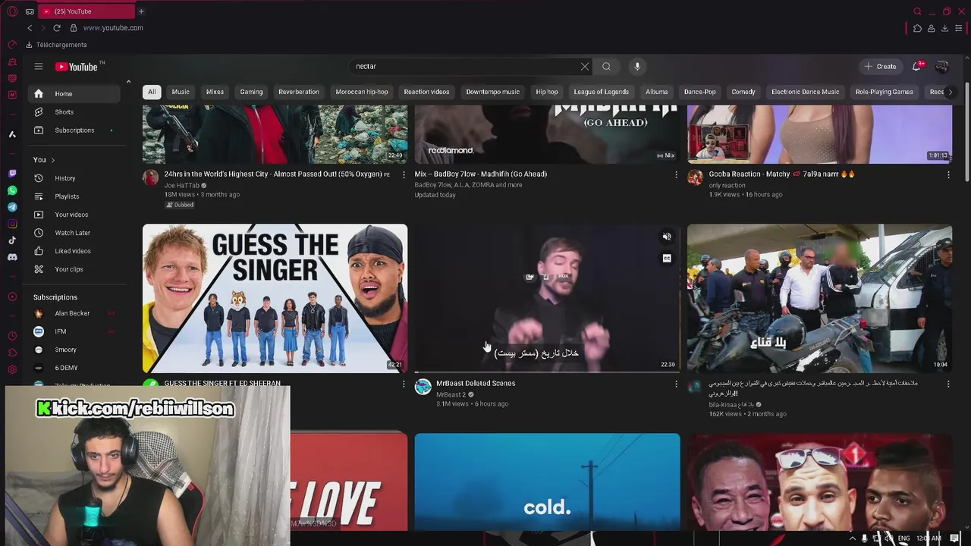Open the browser downloads icon in toolbar
The width and height of the screenshot is (971, 546).
(944, 28)
